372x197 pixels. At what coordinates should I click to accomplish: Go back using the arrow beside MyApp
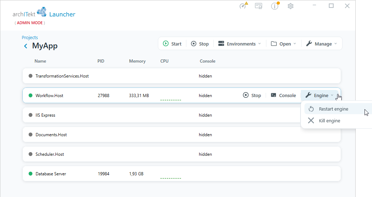[x=26, y=46]
